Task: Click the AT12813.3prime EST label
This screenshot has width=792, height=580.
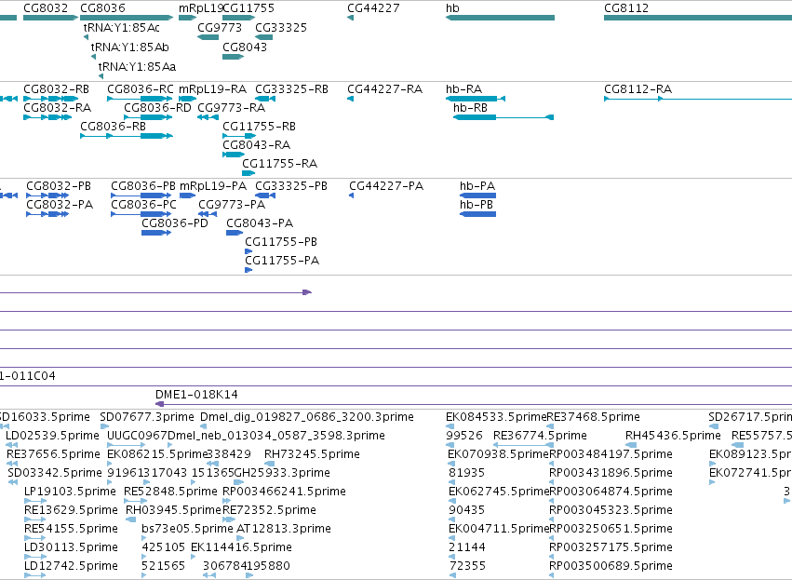Action: pos(284,530)
